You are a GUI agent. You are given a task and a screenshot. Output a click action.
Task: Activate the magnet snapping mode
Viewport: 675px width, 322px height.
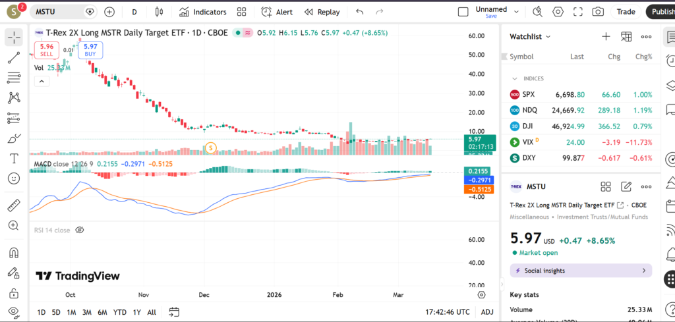tap(13, 253)
